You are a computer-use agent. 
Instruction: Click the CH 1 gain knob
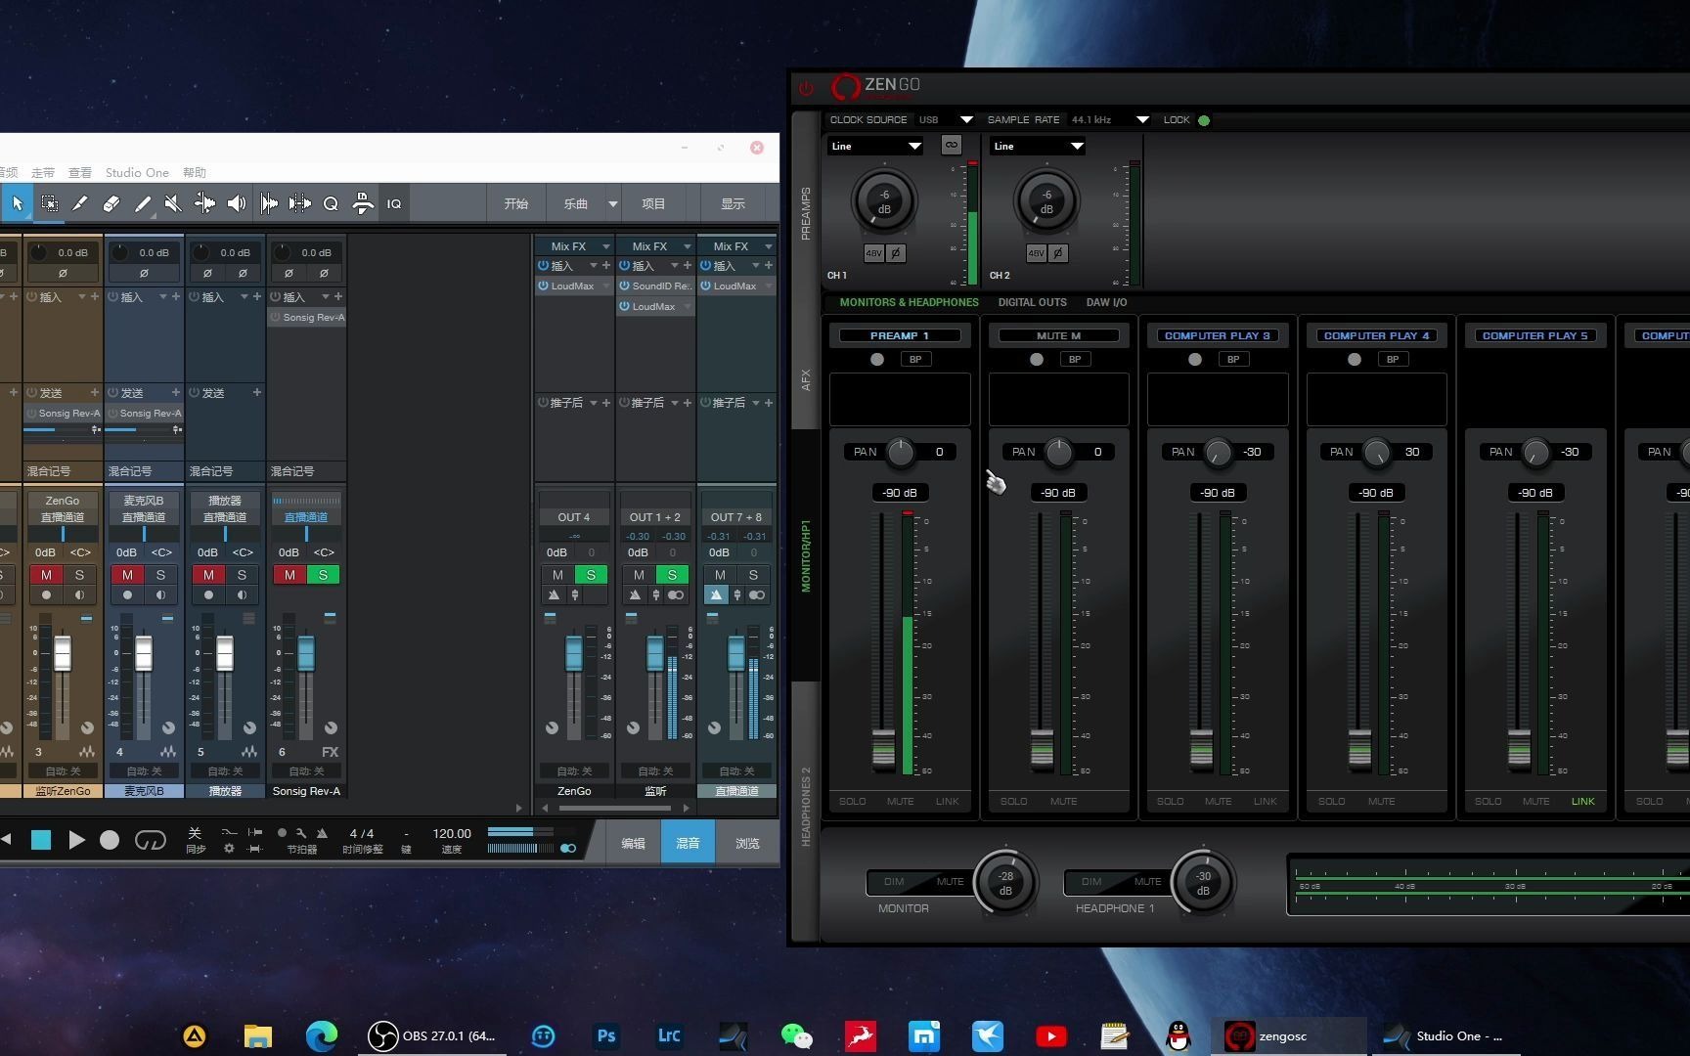click(884, 201)
